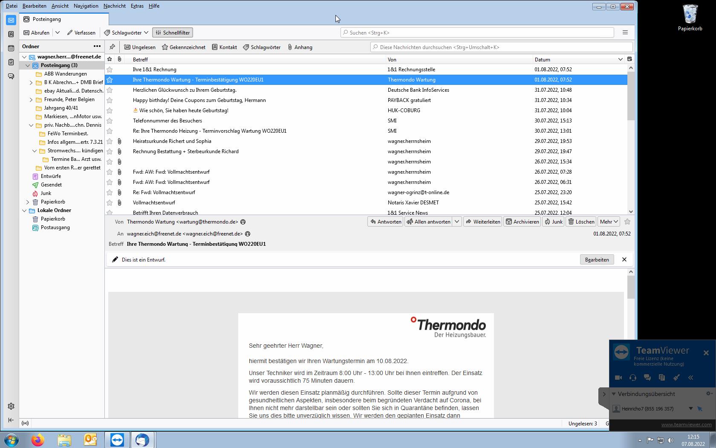Viewport: 716px width, 448px height.
Task: Star the 'Vollmachtsentwurf' message from Notaris Xavier DESMET
Action: 110,203
